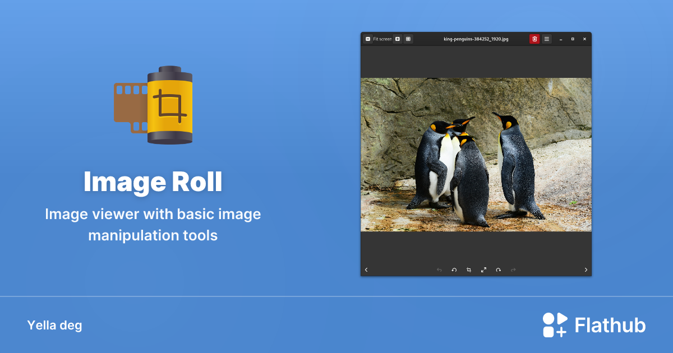
Task: Redo the last edit
Action: (513, 270)
